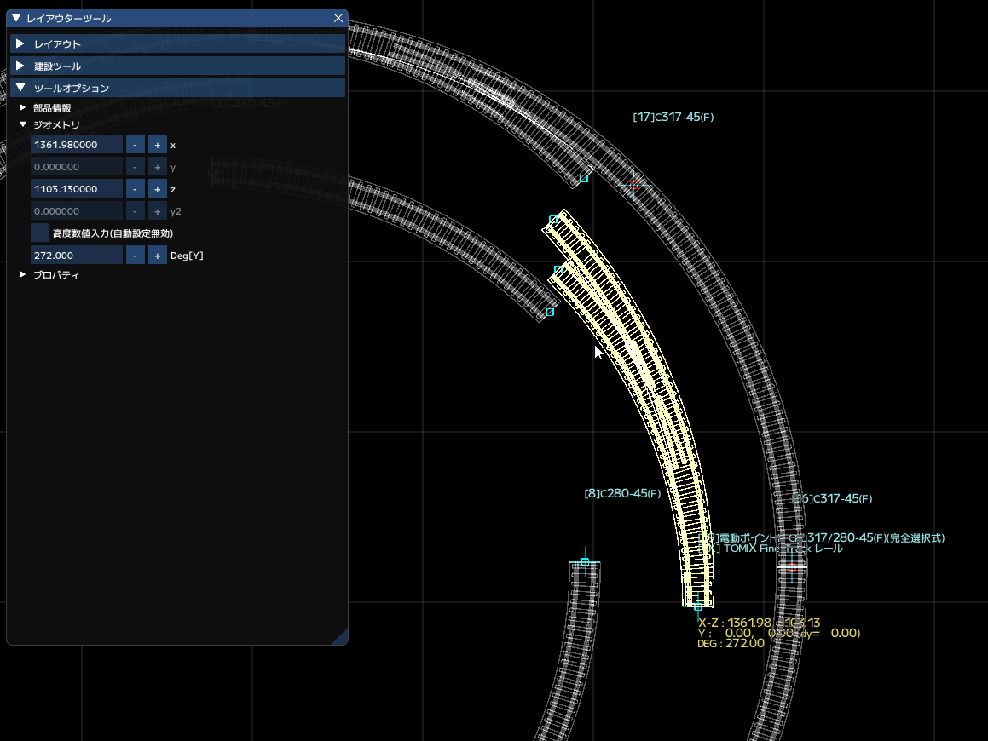The image size is (988, 741).
Task: Click the y coordinate input field
Action: pyautogui.click(x=76, y=167)
